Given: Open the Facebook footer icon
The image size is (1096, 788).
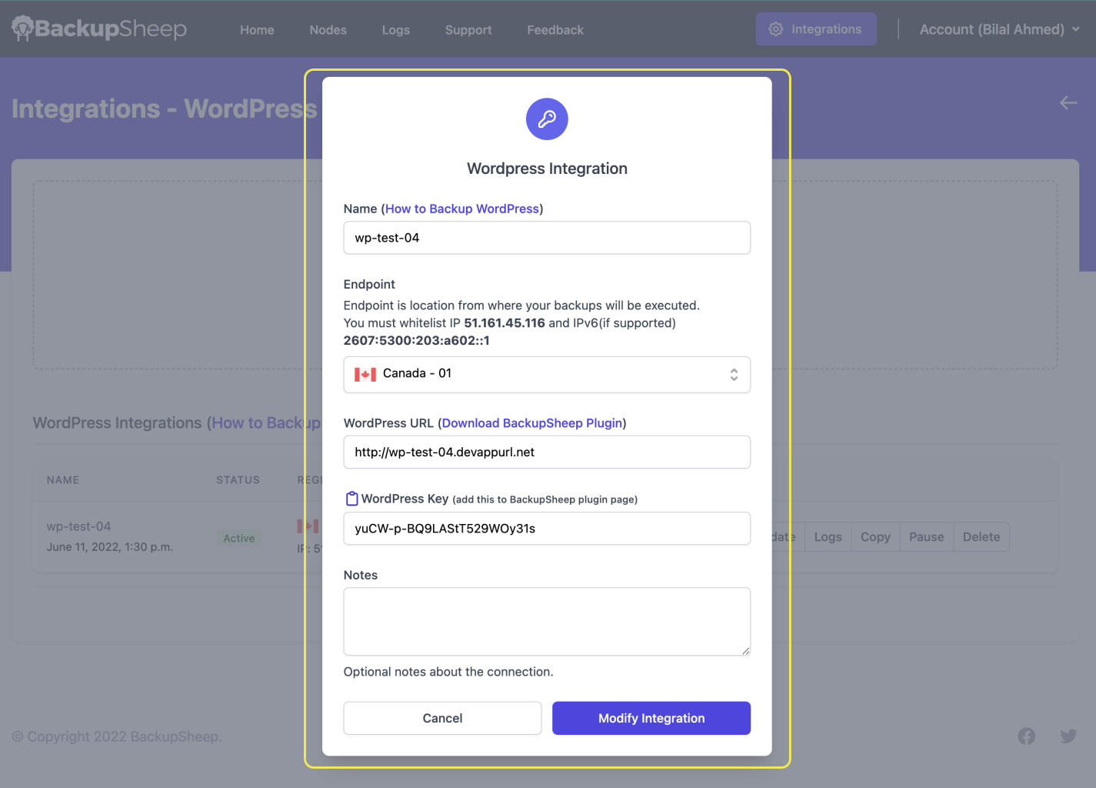Looking at the screenshot, I should [1027, 736].
